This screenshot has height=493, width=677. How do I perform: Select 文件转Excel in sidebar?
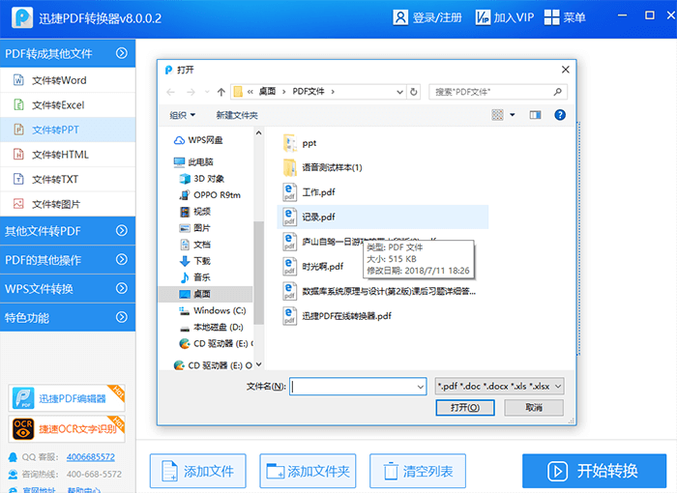68,104
